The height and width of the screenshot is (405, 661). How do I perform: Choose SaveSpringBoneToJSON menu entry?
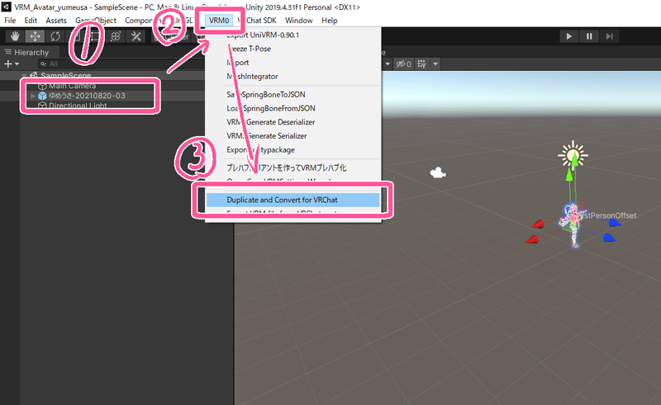(x=293, y=95)
